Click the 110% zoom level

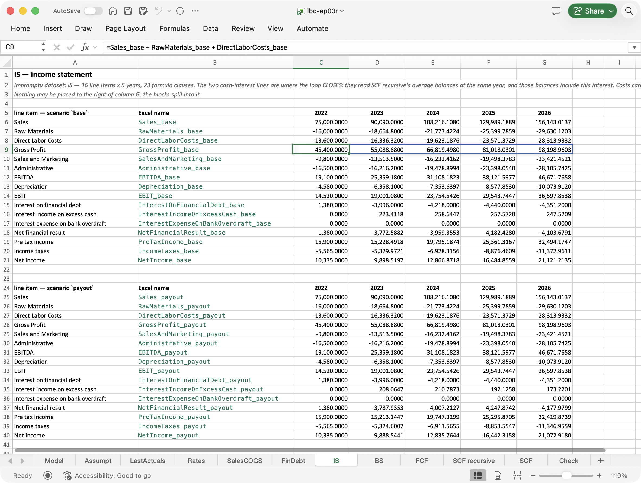point(619,475)
